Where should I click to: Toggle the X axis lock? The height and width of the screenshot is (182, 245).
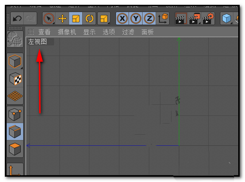pyautogui.click(x=122, y=18)
